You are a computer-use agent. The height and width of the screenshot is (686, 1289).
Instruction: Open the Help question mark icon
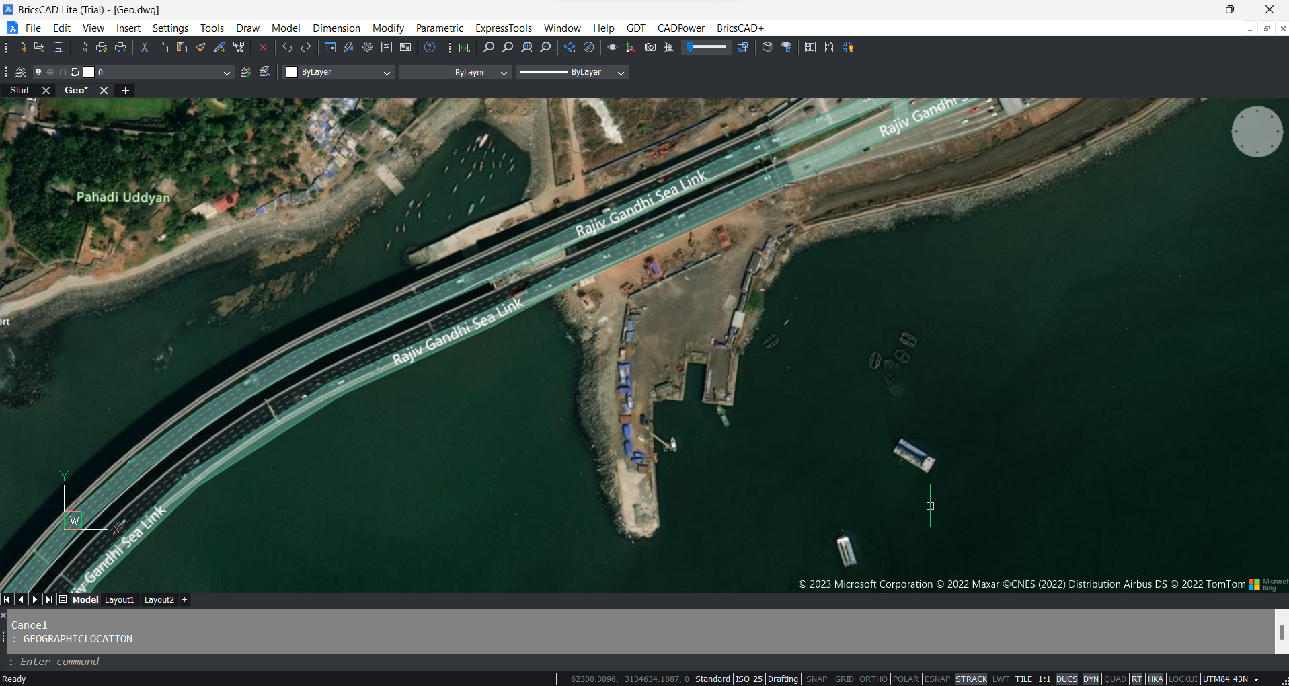click(430, 47)
